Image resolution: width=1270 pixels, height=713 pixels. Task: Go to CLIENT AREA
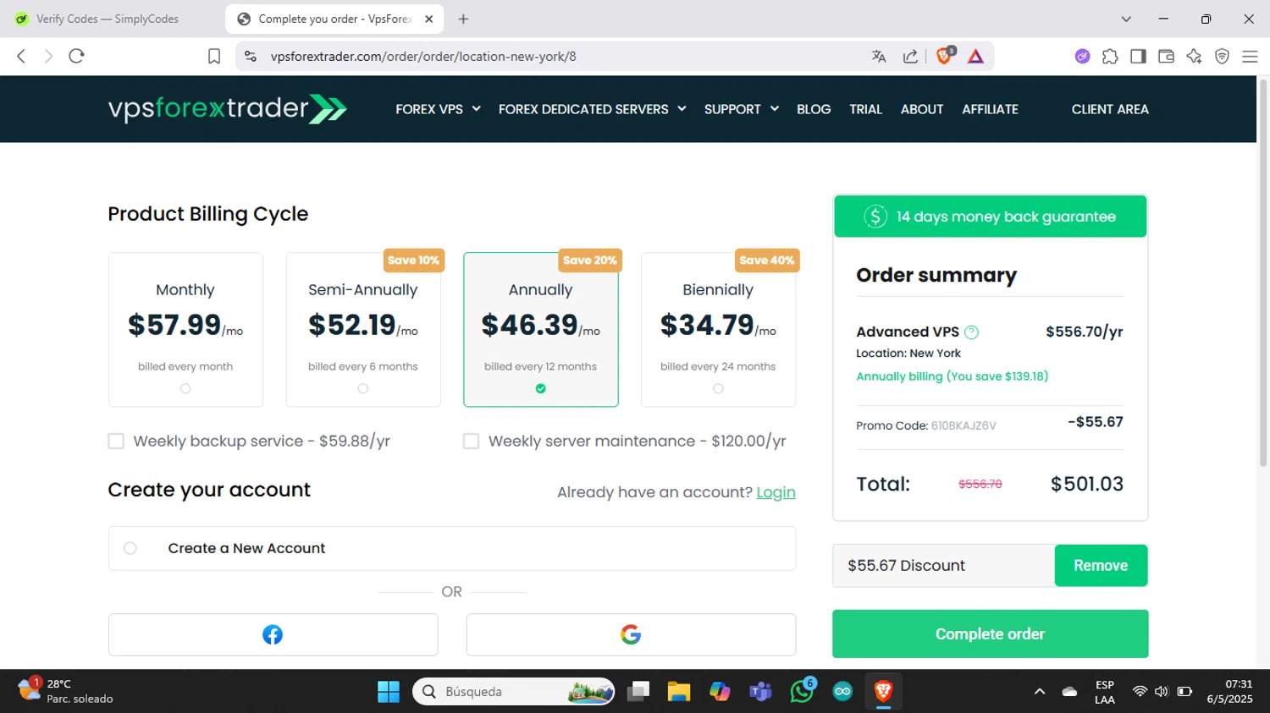tap(1110, 109)
